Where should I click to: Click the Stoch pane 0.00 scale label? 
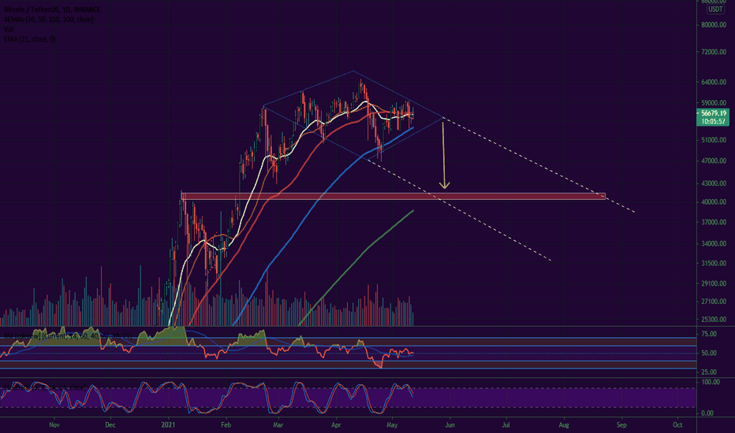(707, 413)
